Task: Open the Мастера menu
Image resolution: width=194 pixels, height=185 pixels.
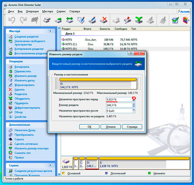Action: coord(48,11)
